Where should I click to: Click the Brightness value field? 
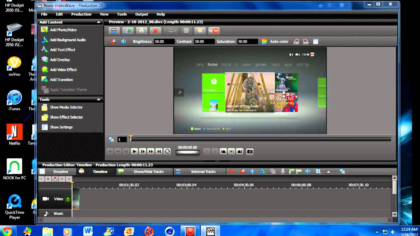[164, 42]
